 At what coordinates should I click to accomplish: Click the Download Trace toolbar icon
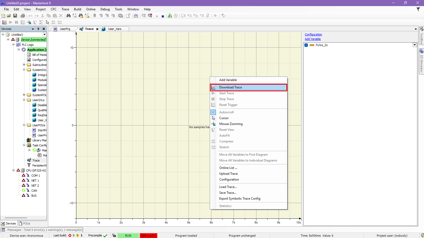[x=5, y=23]
